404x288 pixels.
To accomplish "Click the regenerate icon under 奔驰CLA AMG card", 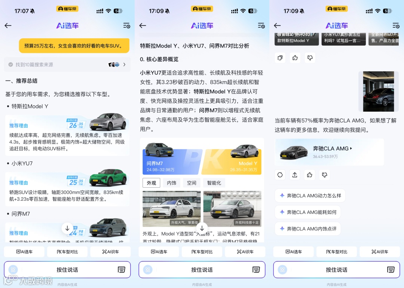I will click(280, 175).
